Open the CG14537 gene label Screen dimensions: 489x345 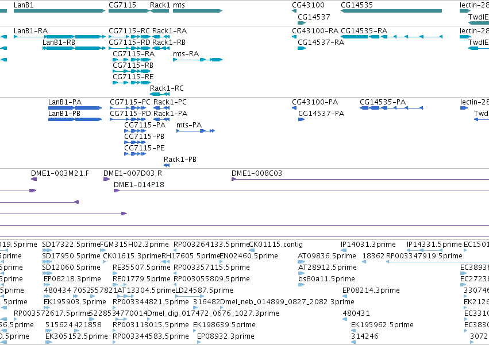[314, 17]
